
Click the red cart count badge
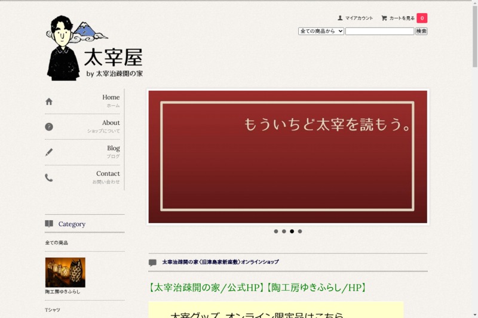pos(422,18)
